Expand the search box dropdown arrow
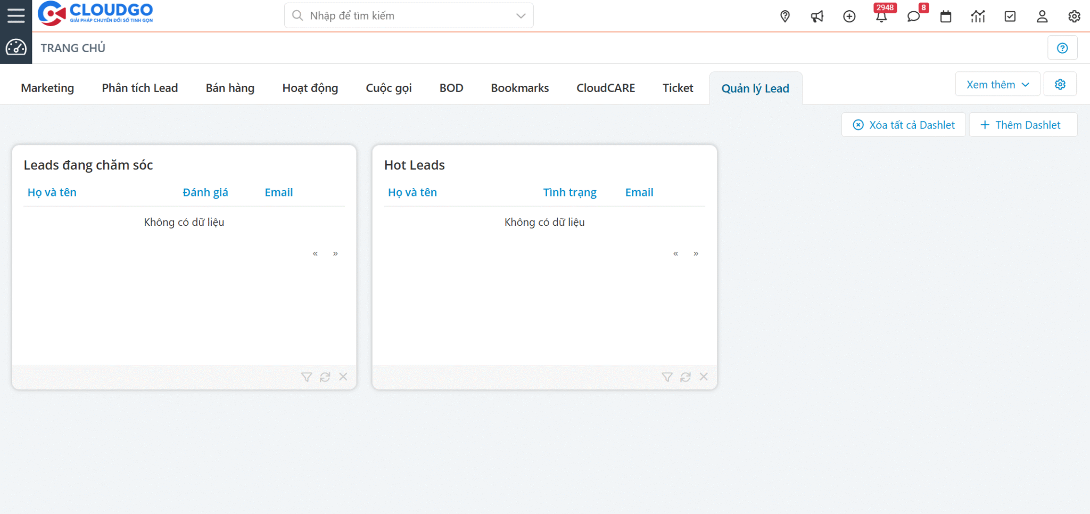 521,16
